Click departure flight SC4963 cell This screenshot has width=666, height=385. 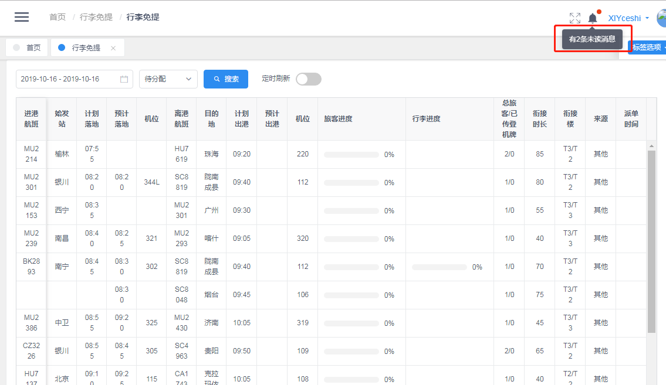coord(181,350)
